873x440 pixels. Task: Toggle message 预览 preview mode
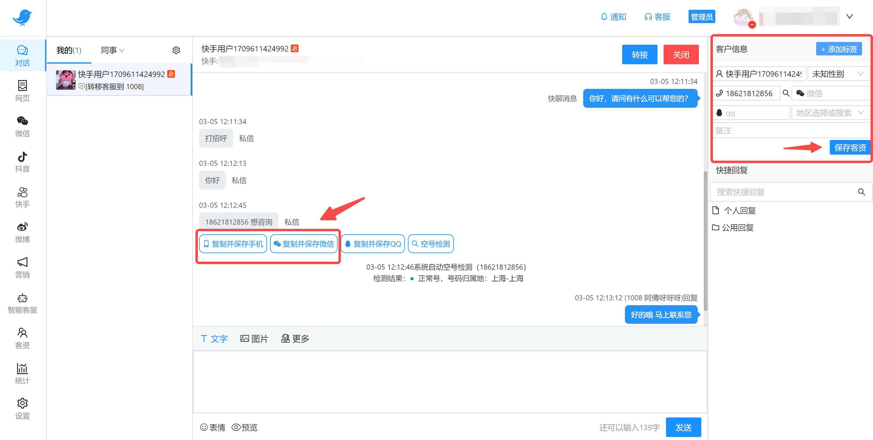(244, 428)
